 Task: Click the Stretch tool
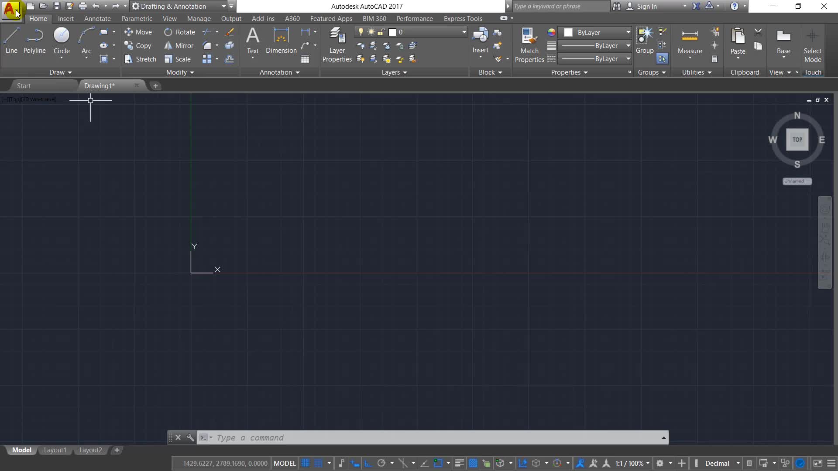tap(140, 59)
